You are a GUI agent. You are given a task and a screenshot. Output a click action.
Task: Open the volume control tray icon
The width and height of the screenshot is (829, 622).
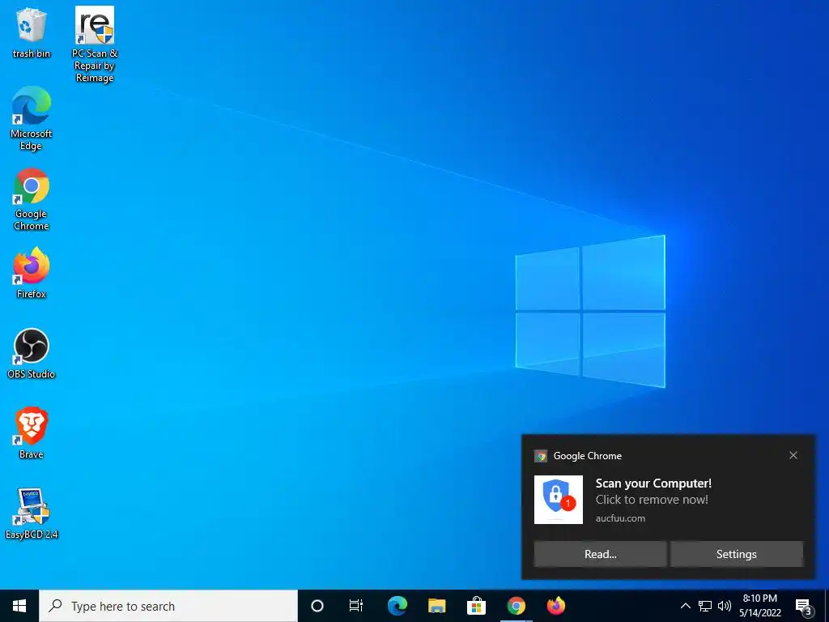point(725,606)
